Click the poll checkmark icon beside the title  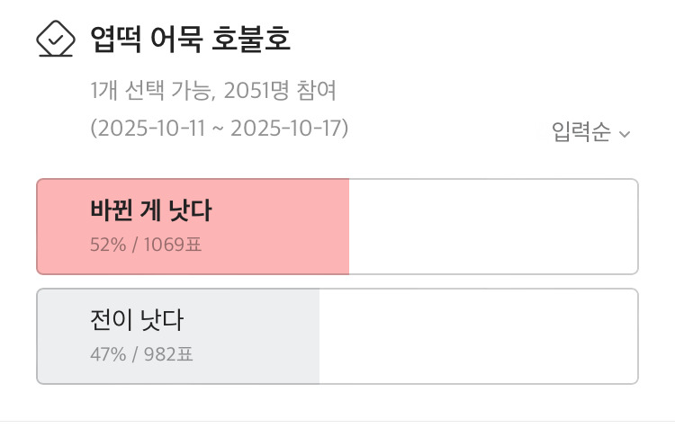click(x=54, y=40)
